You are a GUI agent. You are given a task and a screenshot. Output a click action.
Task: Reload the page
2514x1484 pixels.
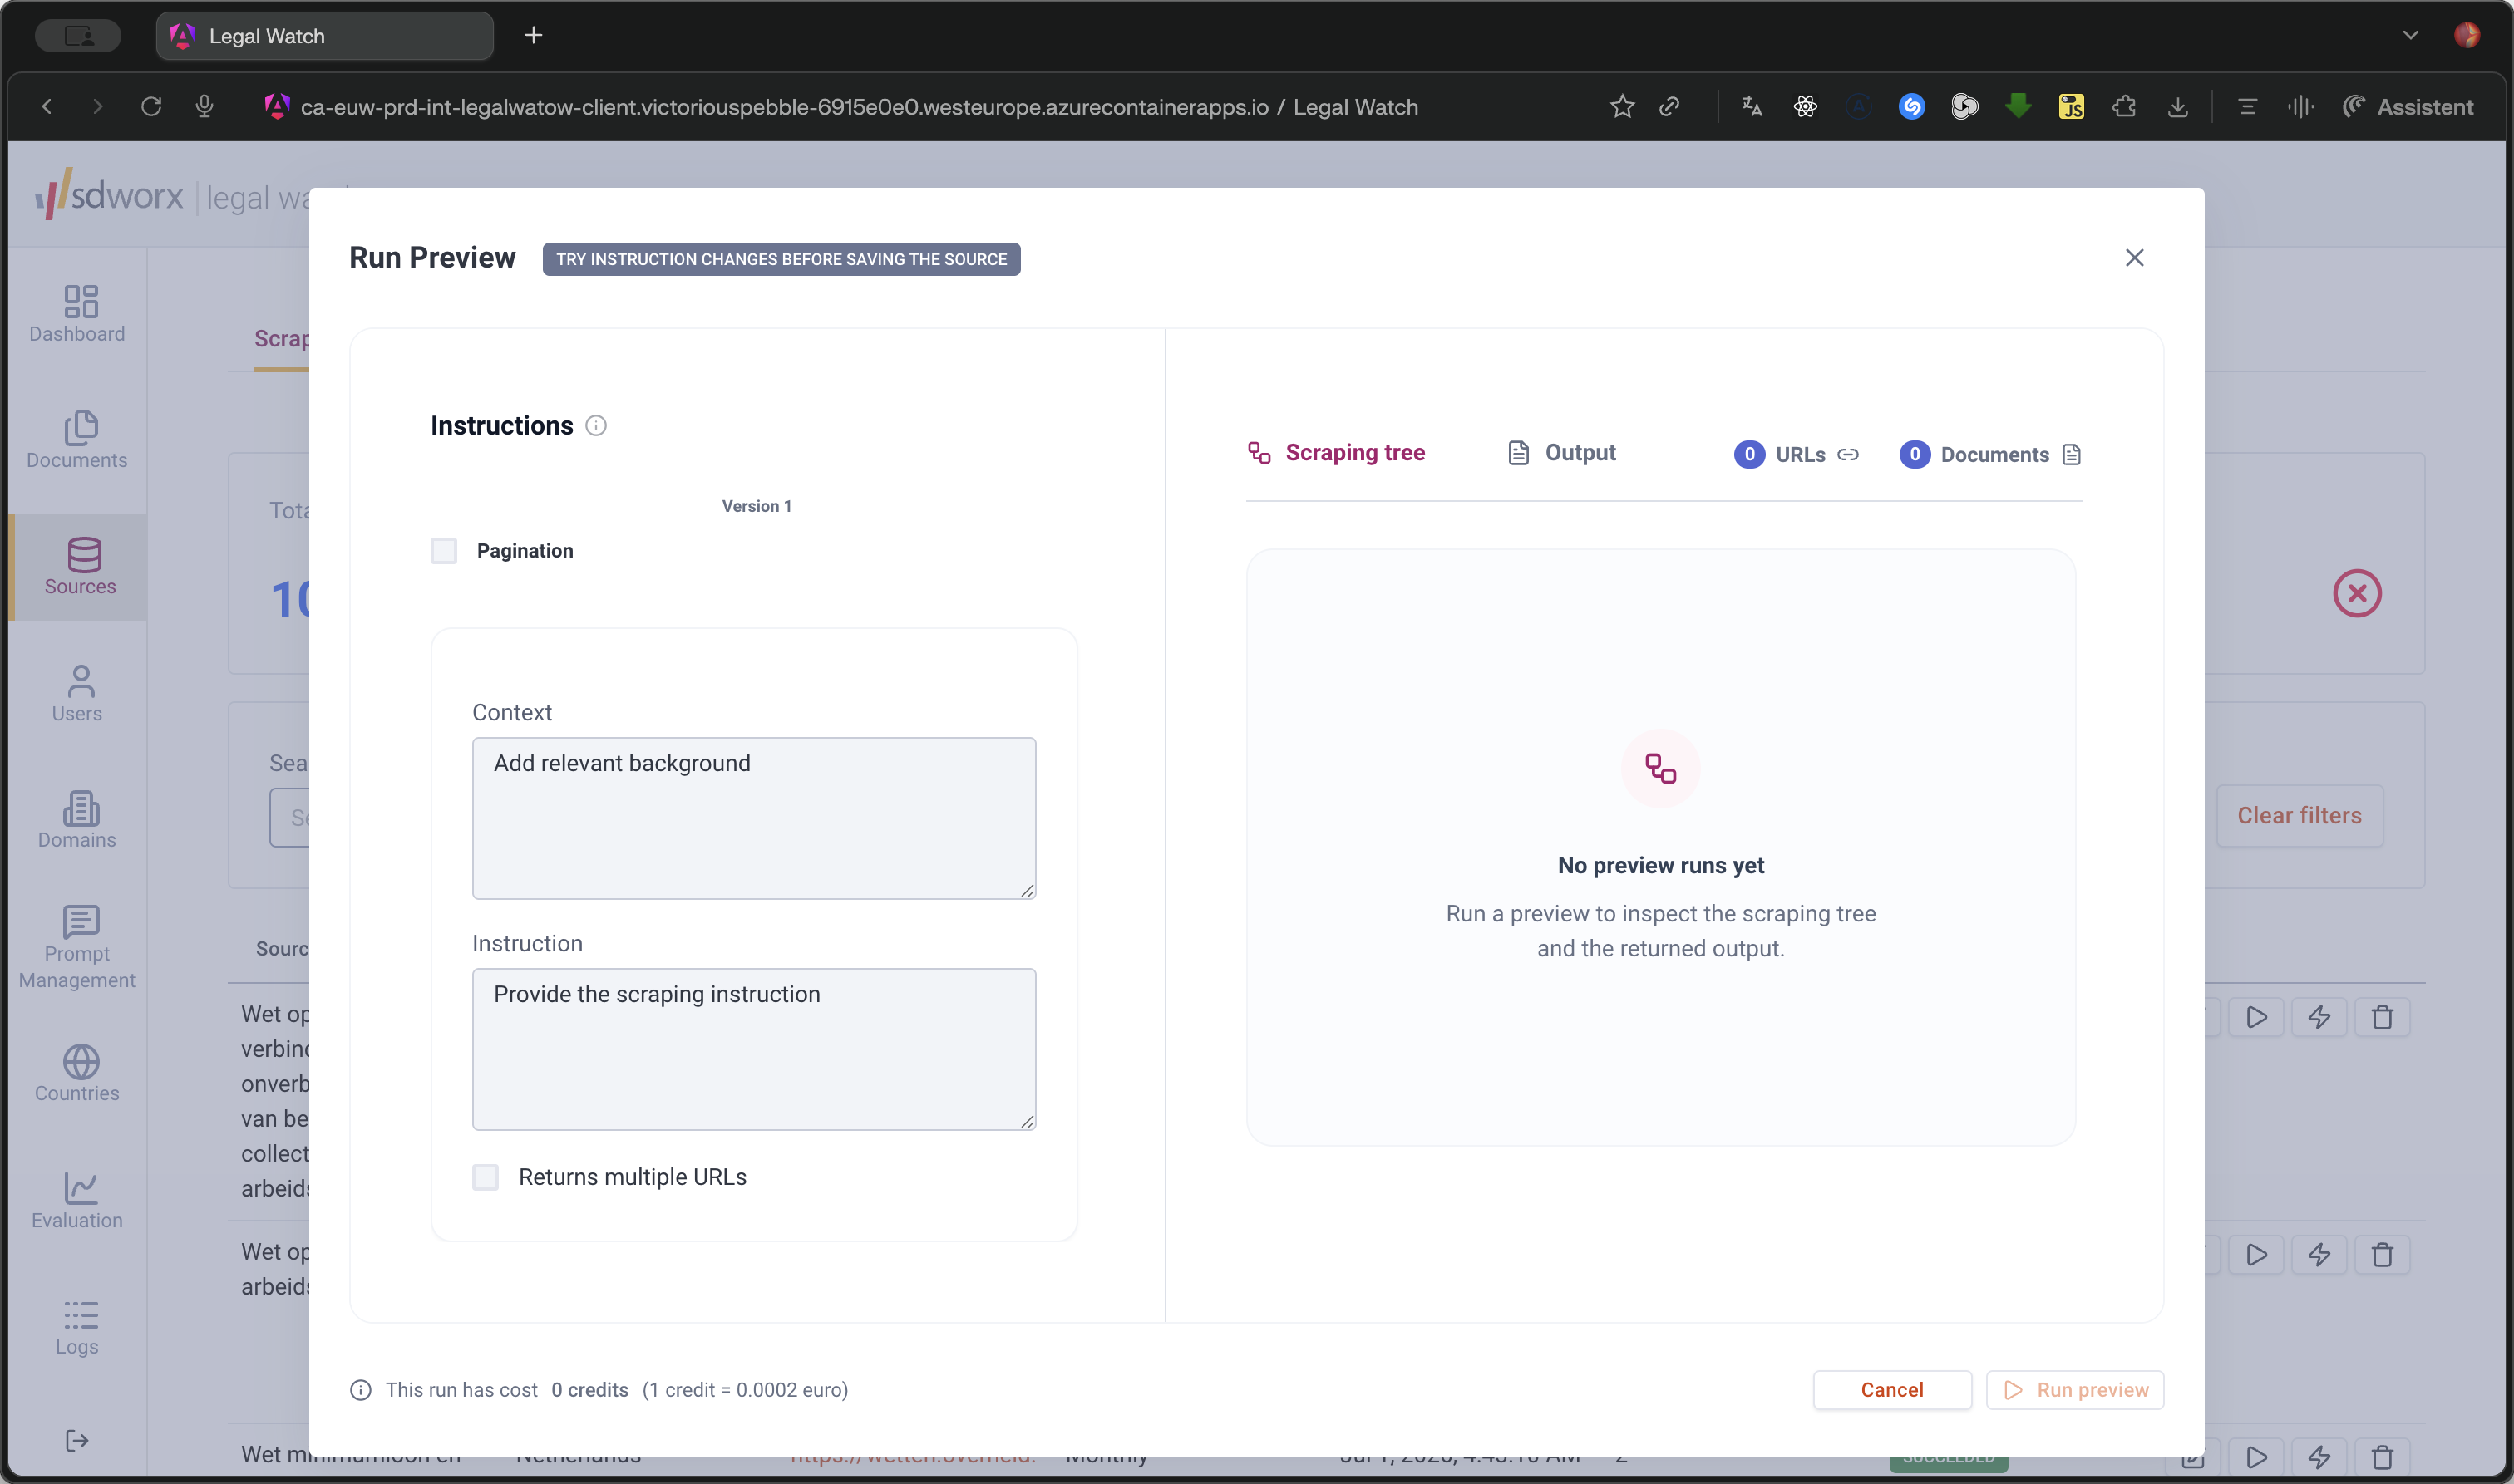[x=151, y=107]
